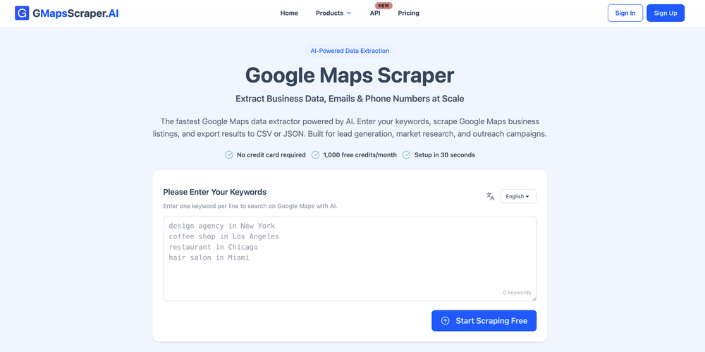Click the GMapsScraper.AI logo icon
Viewport: 705px width, 352px height.
(22, 13)
